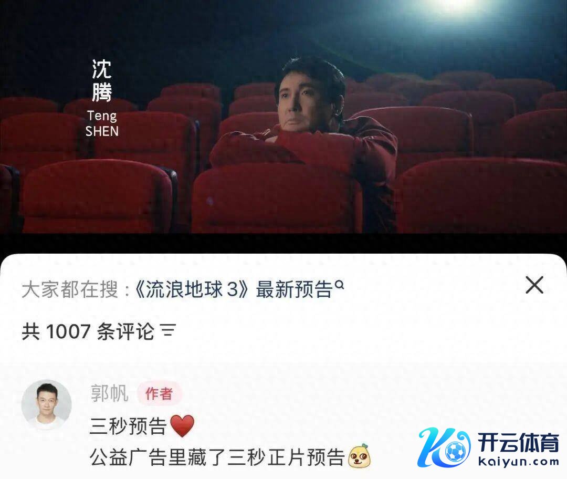Select the 三秒预告 comment text
The width and height of the screenshot is (567, 479).
pyautogui.click(x=128, y=426)
